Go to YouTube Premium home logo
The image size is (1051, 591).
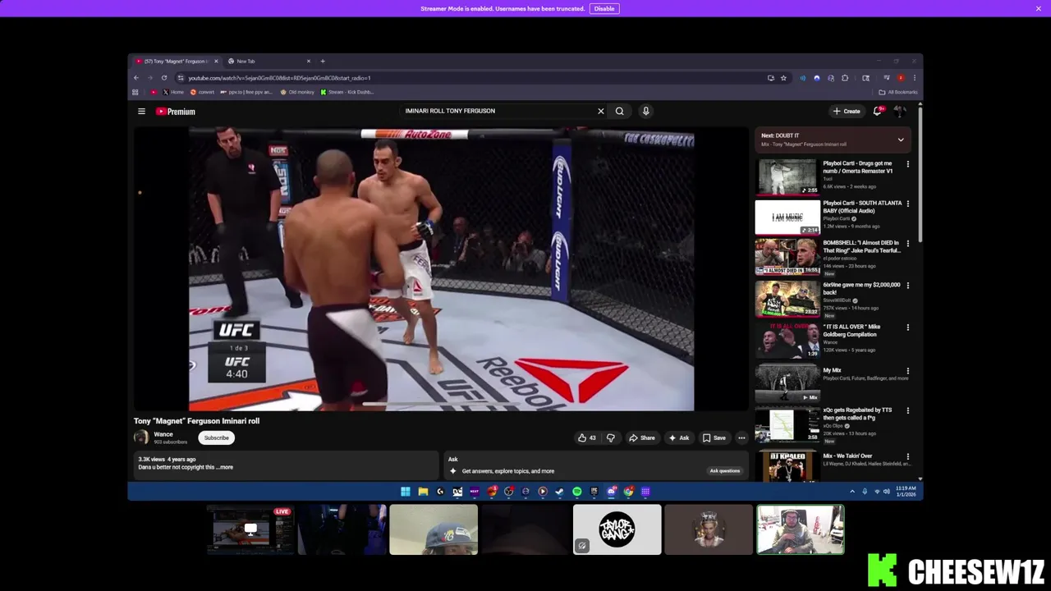tap(176, 112)
